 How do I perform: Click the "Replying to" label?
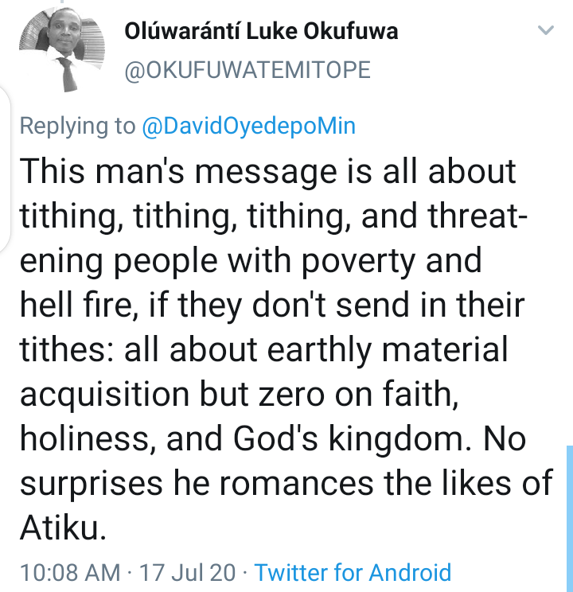tap(77, 127)
